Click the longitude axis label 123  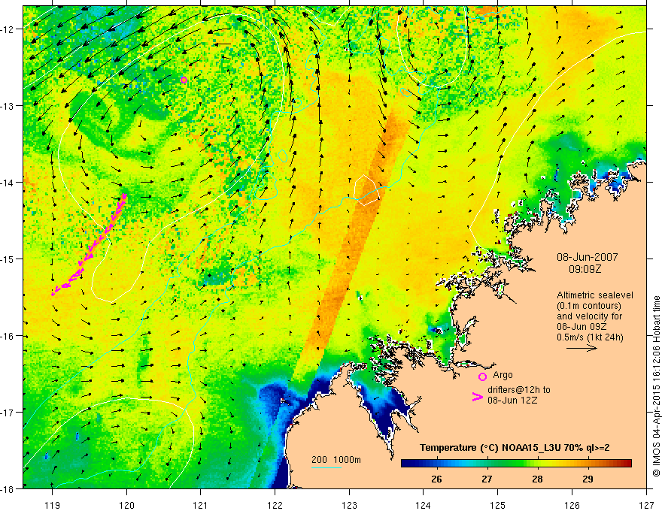click(349, 505)
